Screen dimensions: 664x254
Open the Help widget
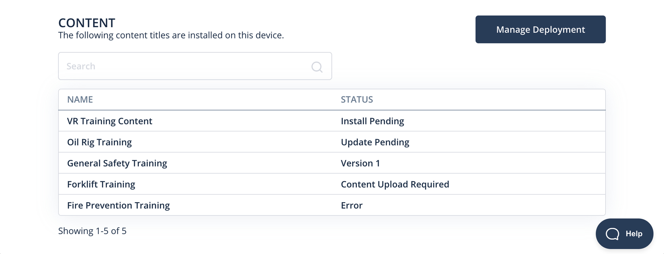click(x=624, y=234)
